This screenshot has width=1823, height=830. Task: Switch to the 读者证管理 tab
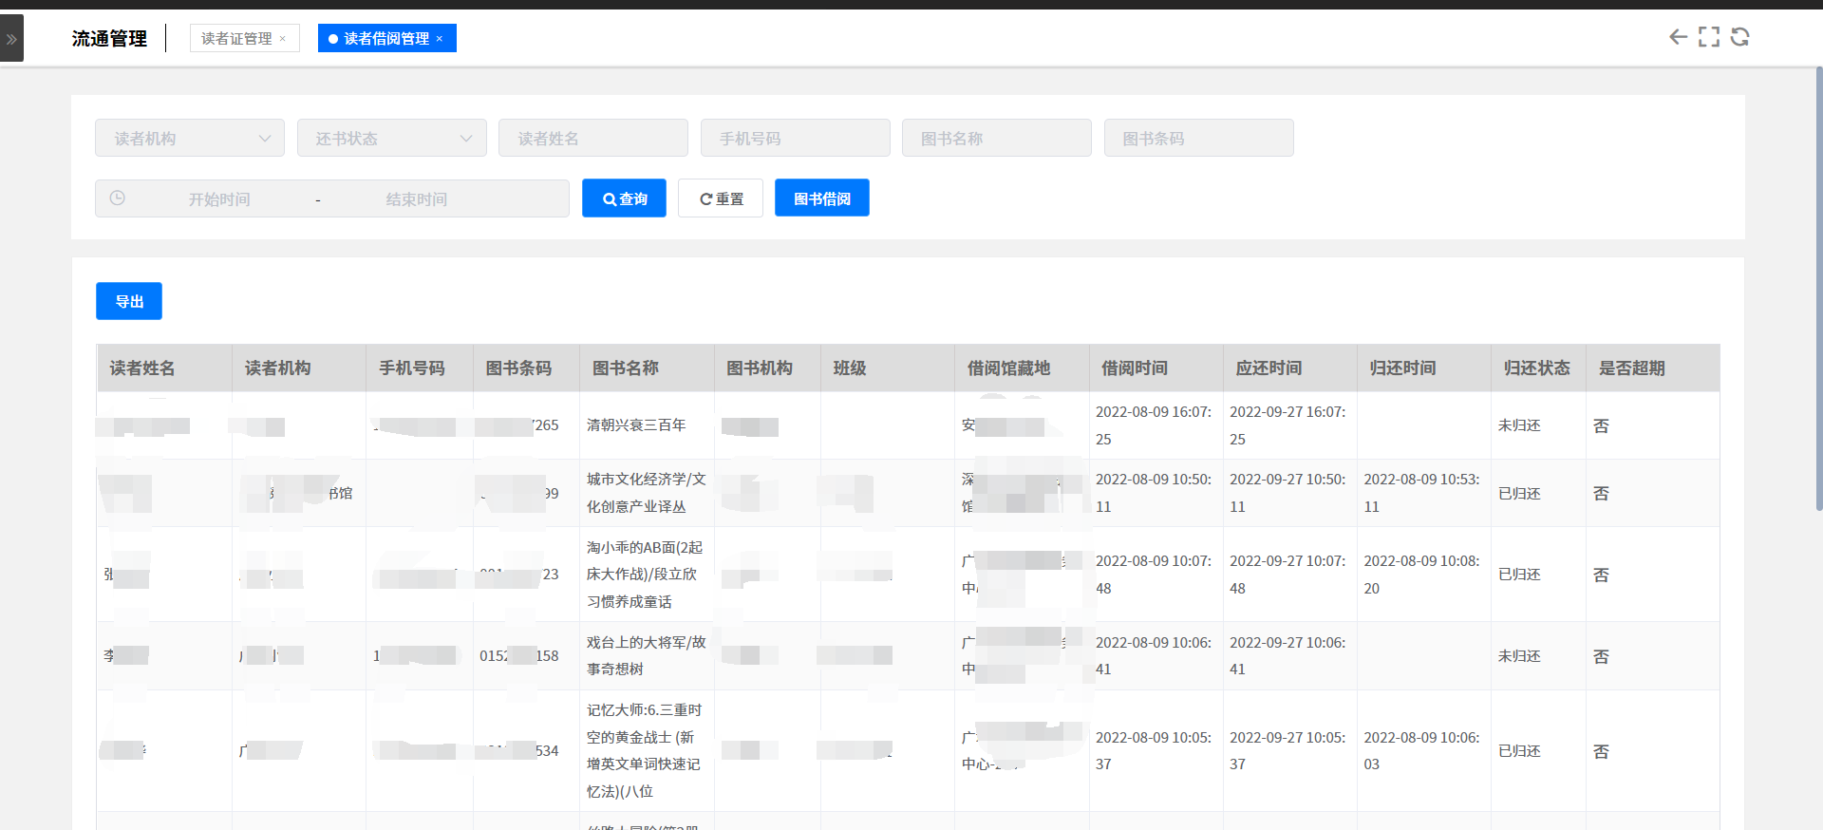click(236, 39)
